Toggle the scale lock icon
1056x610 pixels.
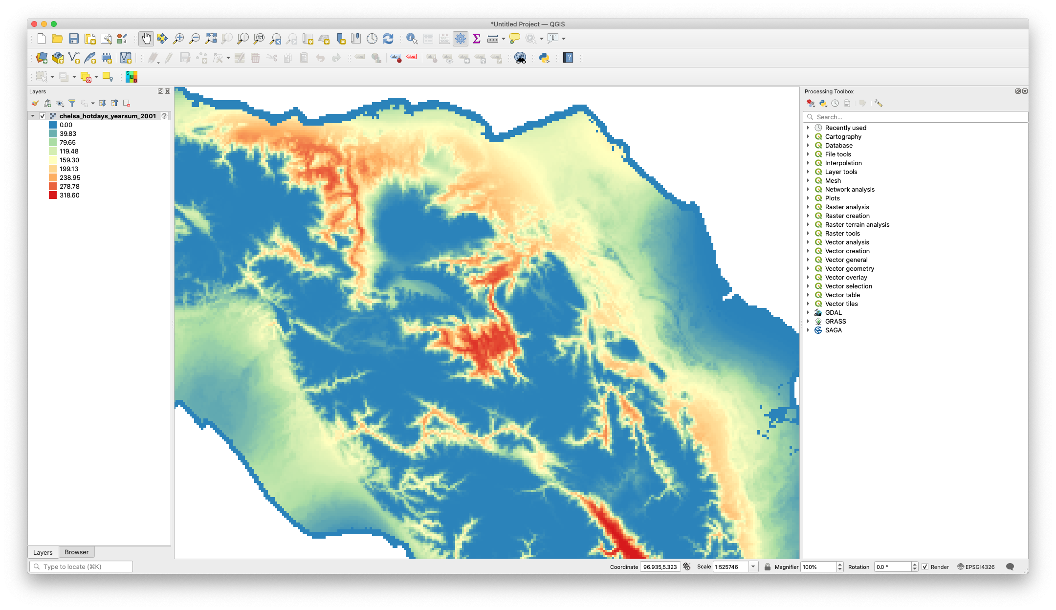click(x=768, y=566)
